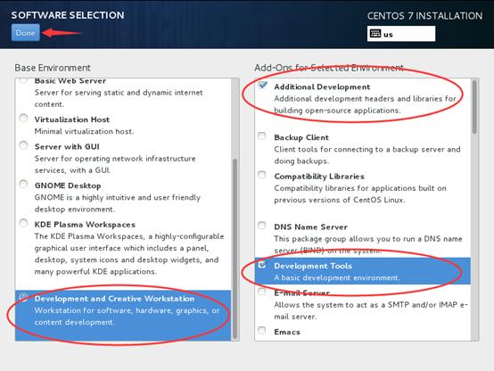
Task: Click 'Server for serving static' description
Action: pos(119,98)
